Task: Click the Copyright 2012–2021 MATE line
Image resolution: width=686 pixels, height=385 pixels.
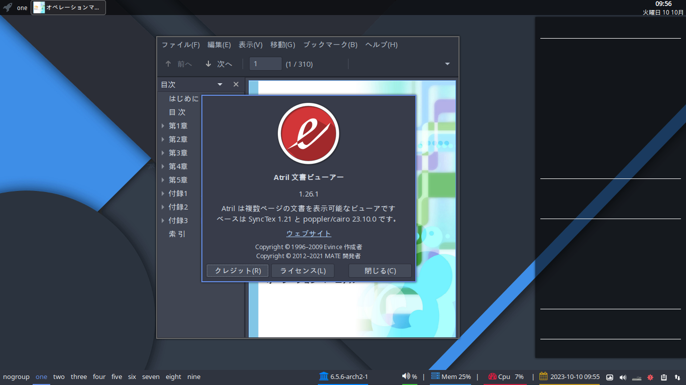Action: (x=308, y=256)
